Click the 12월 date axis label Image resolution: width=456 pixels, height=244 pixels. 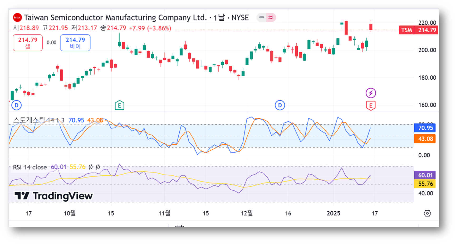[247, 213]
